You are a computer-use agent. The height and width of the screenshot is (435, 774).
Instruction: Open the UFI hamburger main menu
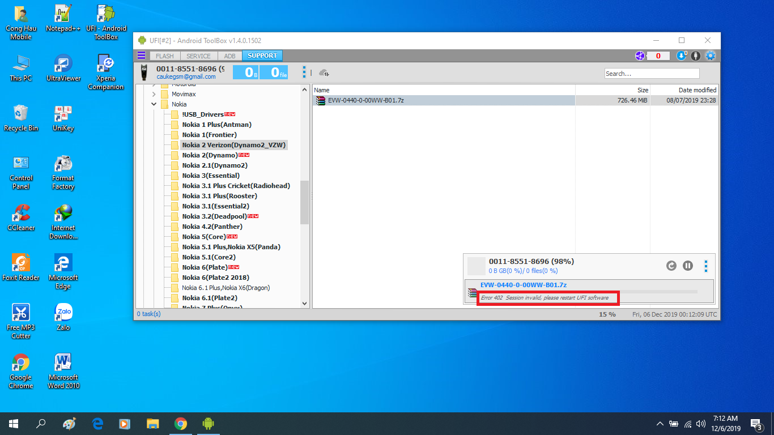[142, 56]
